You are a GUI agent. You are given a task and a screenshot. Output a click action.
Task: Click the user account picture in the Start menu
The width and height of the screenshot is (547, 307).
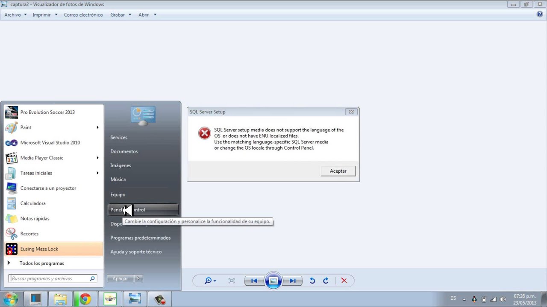pyautogui.click(x=143, y=116)
